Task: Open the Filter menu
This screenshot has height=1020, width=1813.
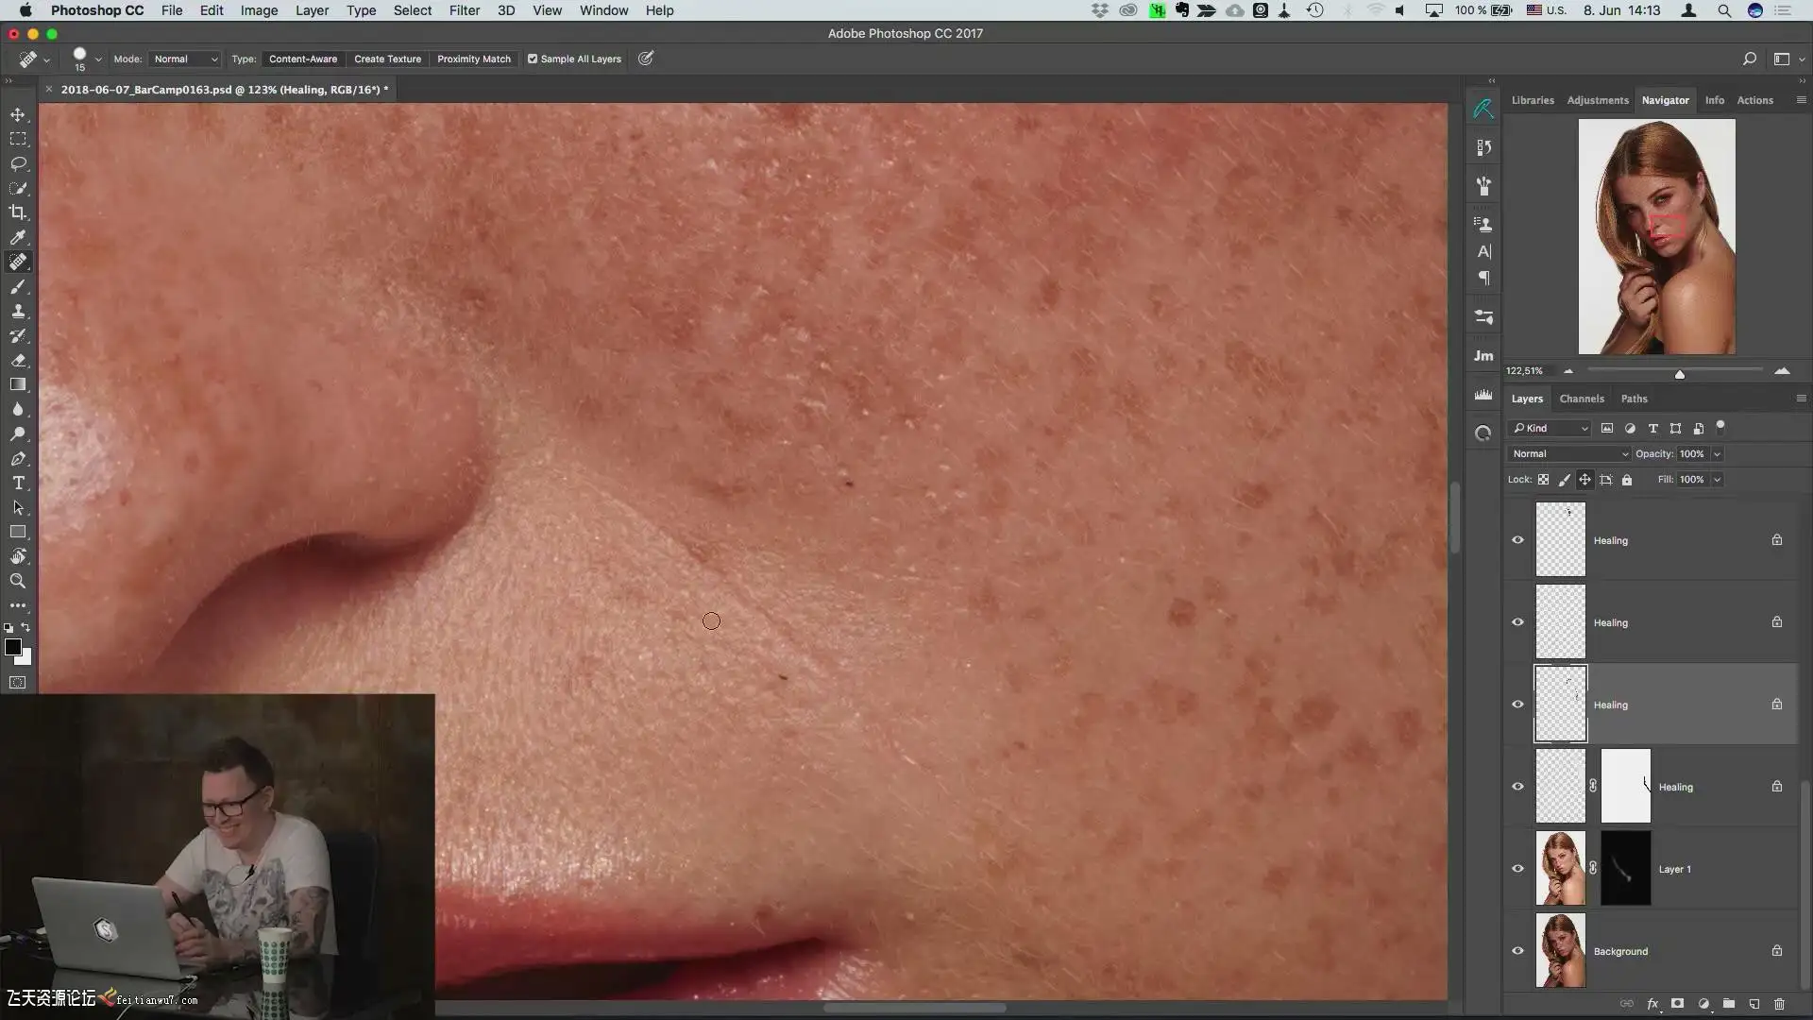Action: click(464, 10)
